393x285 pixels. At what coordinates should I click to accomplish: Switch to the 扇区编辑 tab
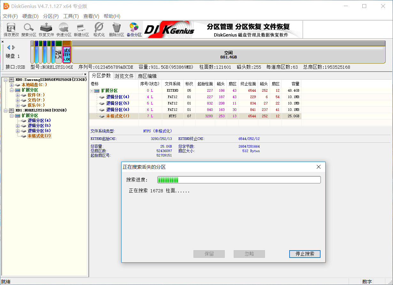[x=147, y=76]
